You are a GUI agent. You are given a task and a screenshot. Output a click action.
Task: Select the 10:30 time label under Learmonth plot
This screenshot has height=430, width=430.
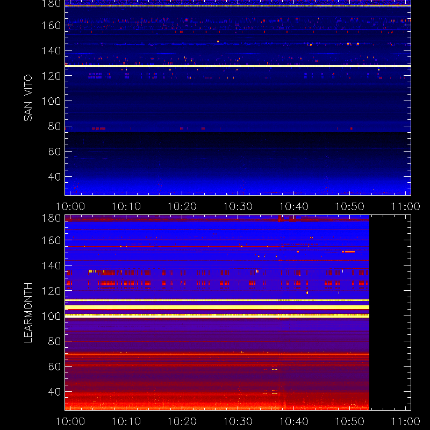point(238,421)
